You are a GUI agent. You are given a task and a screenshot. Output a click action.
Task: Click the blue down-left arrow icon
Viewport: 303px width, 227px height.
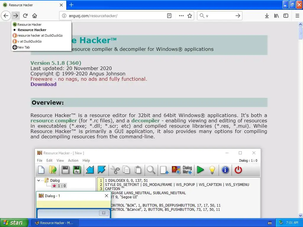coord(90,170)
